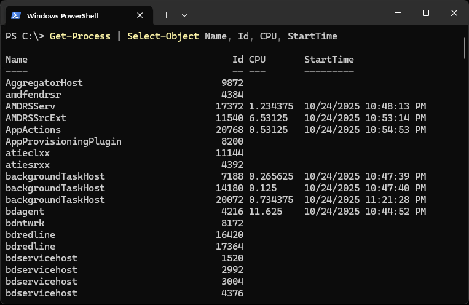Click the vertical scrollbar thumb
The image size is (469, 305).
[x=465, y=48]
